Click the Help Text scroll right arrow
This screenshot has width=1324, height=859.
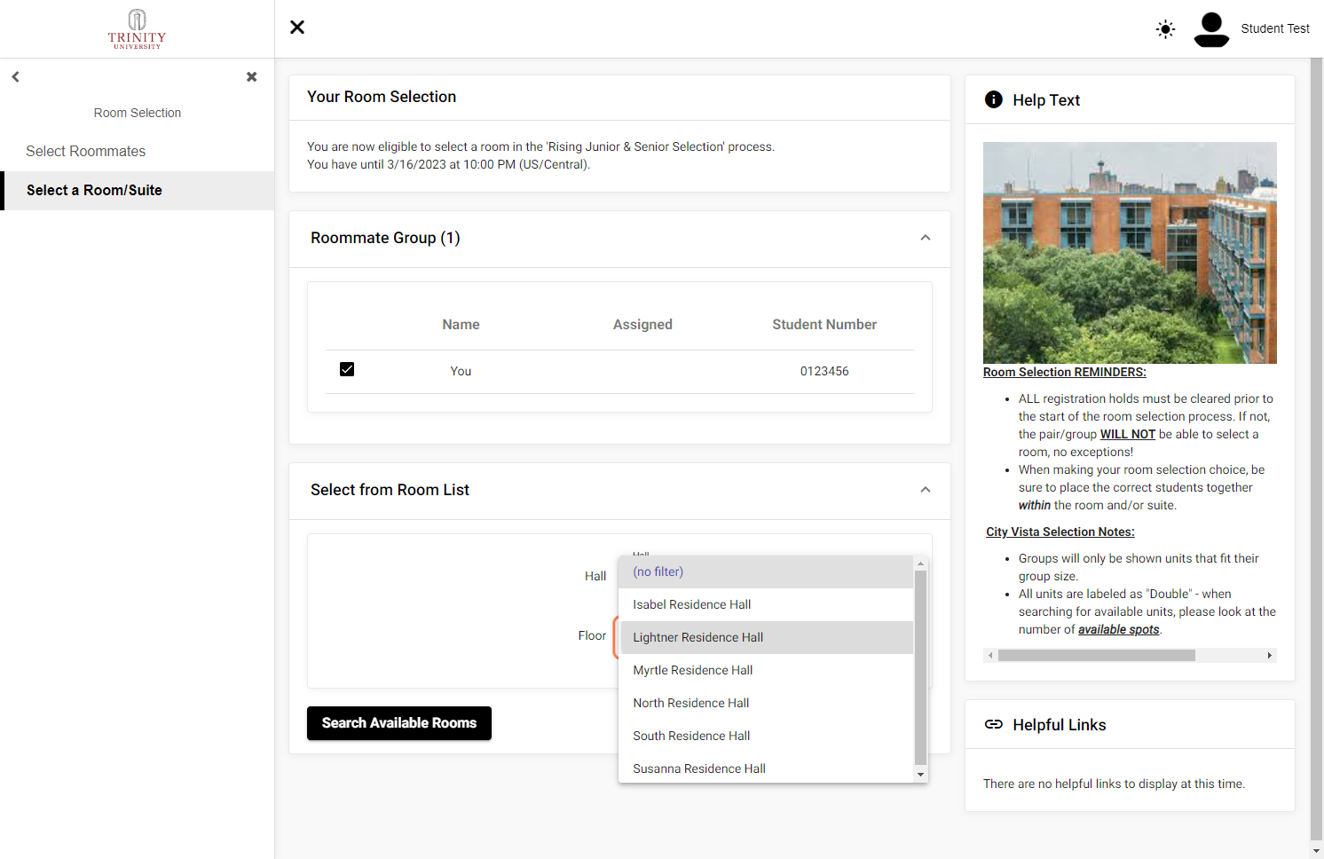click(x=1270, y=656)
